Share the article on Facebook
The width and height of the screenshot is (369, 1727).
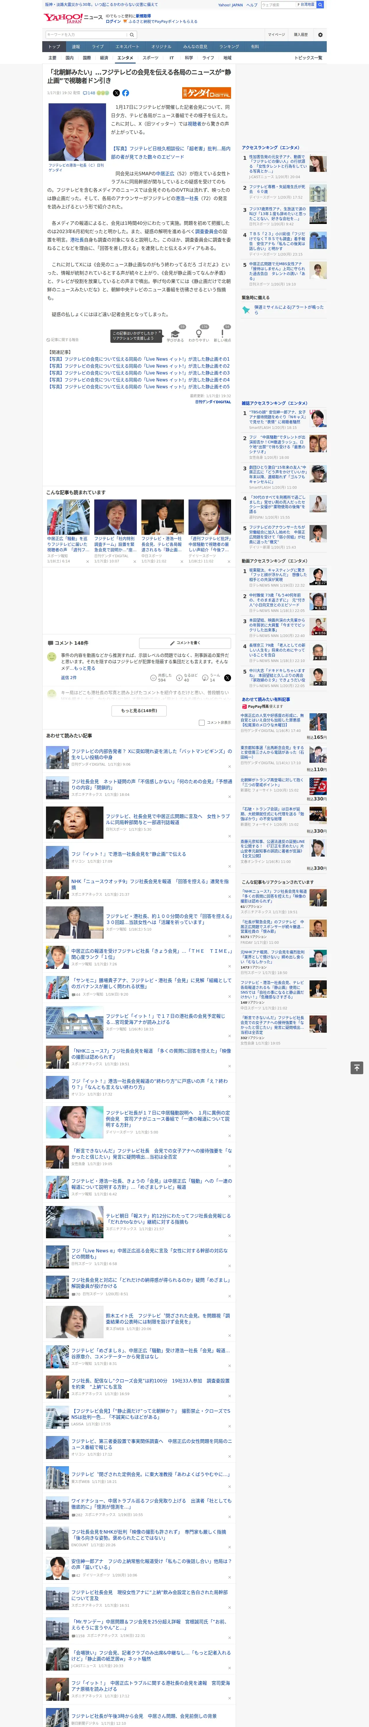click(x=125, y=93)
